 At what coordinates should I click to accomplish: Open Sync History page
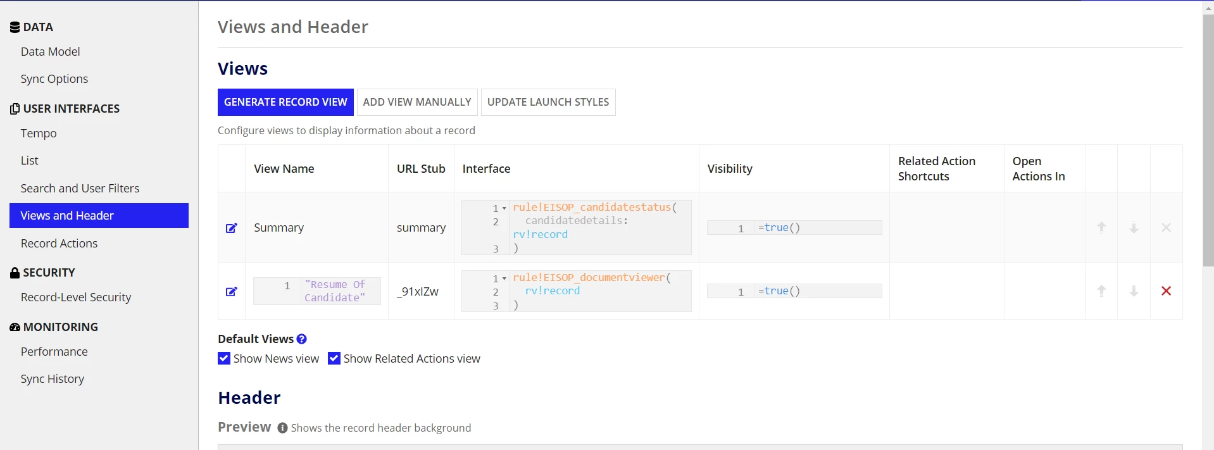click(x=53, y=379)
